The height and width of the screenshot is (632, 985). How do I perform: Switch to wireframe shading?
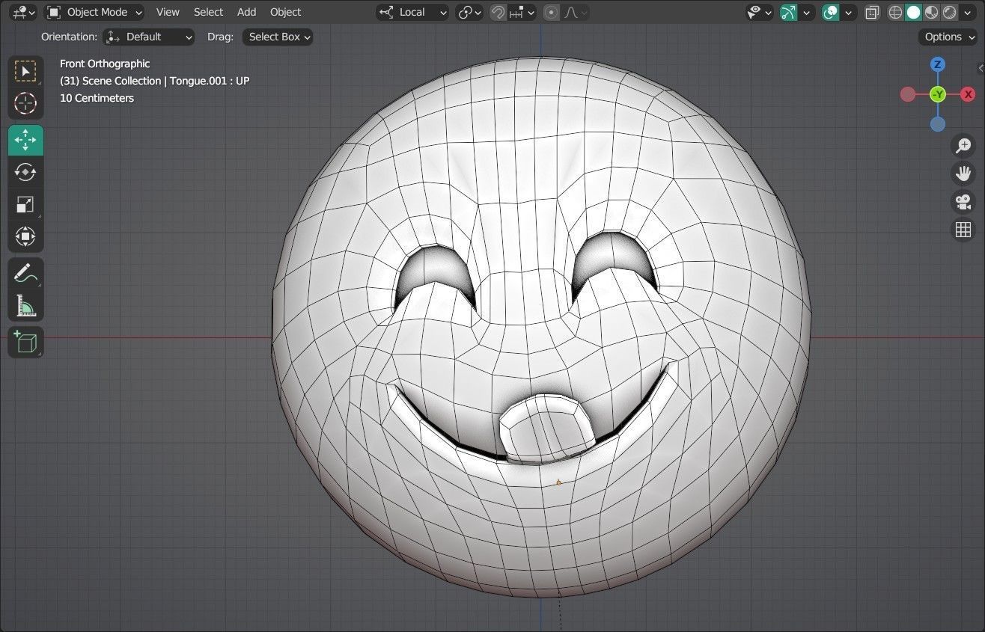[x=895, y=12]
